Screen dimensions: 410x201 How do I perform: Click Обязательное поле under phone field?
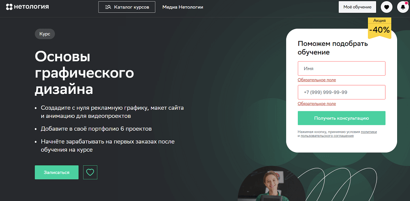pyautogui.click(x=317, y=104)
